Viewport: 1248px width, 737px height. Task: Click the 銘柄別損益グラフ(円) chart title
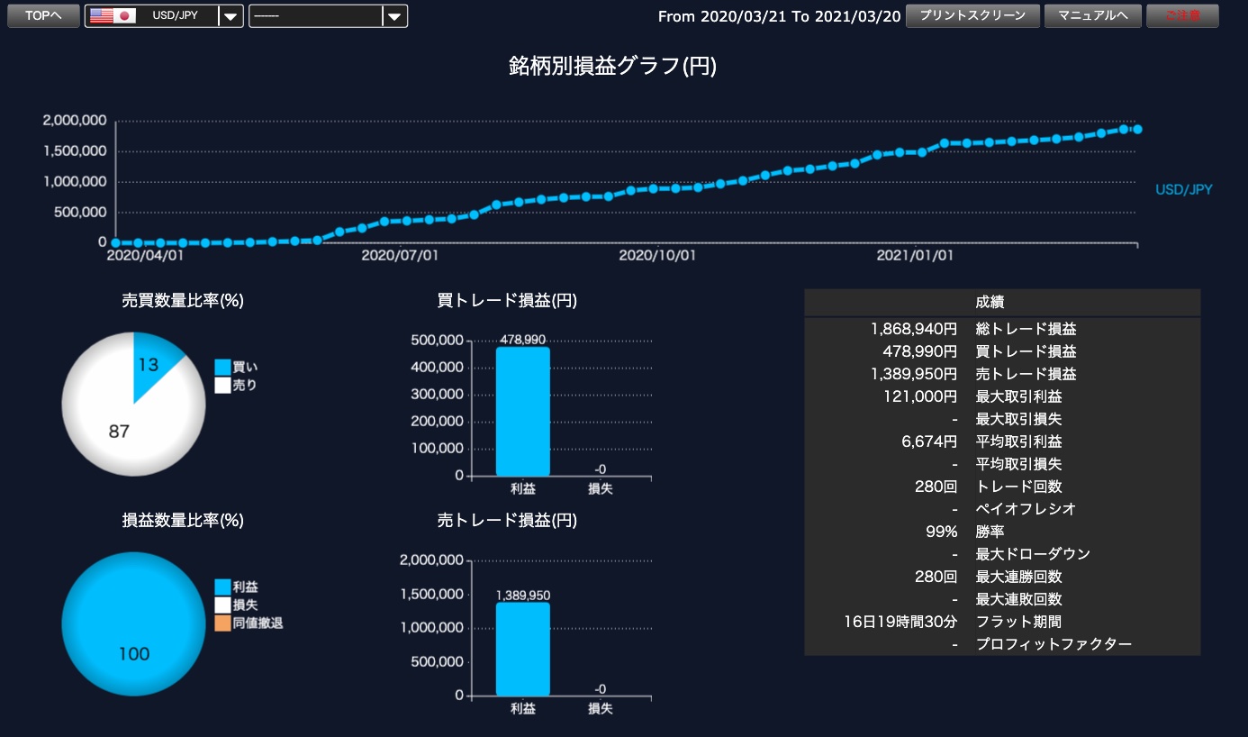point(612,66)
